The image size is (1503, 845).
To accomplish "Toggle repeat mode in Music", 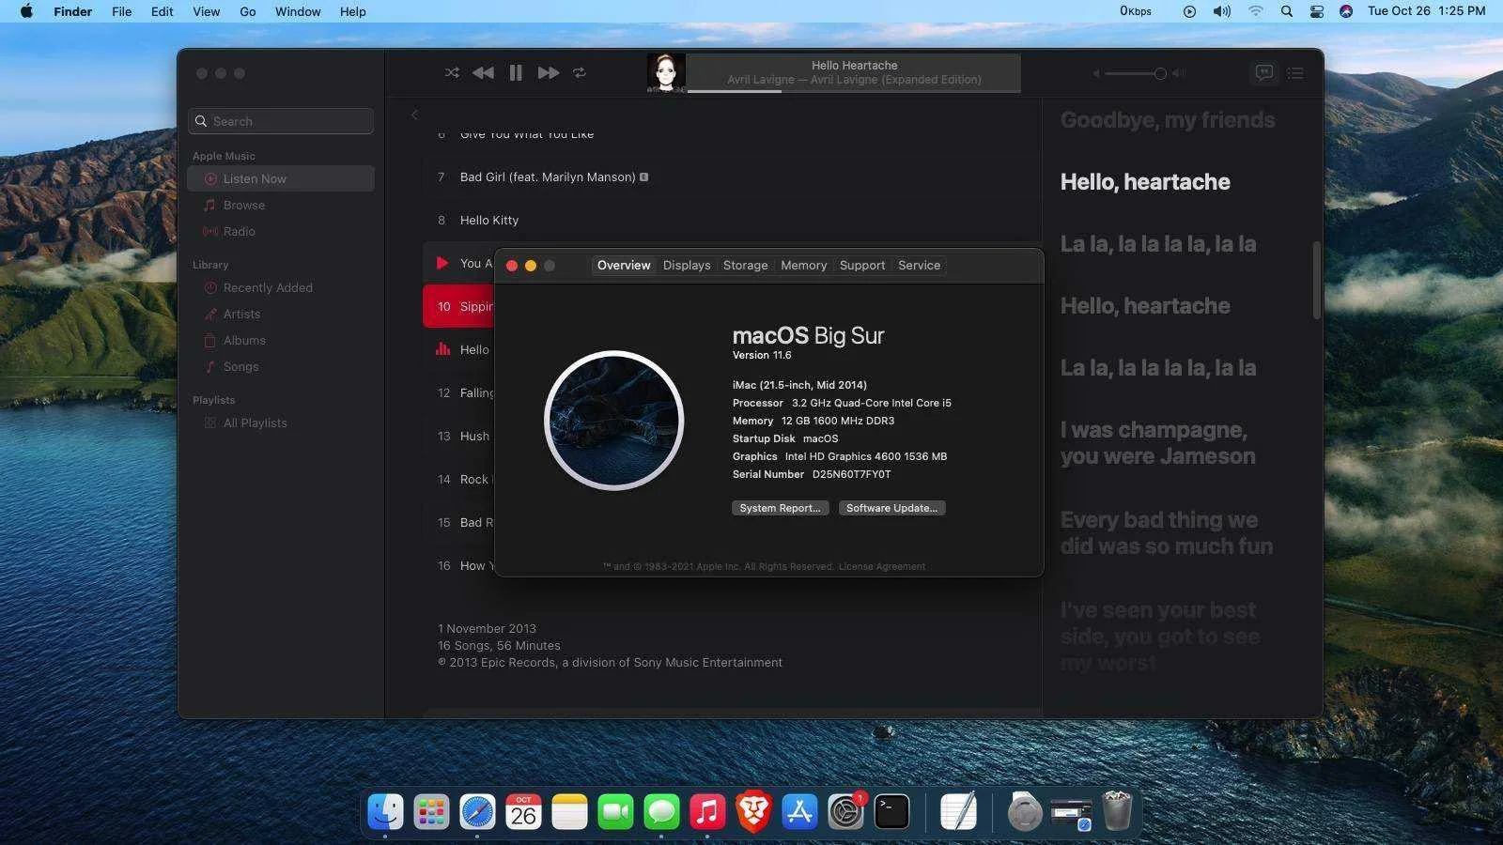I will tap(580, 72).
